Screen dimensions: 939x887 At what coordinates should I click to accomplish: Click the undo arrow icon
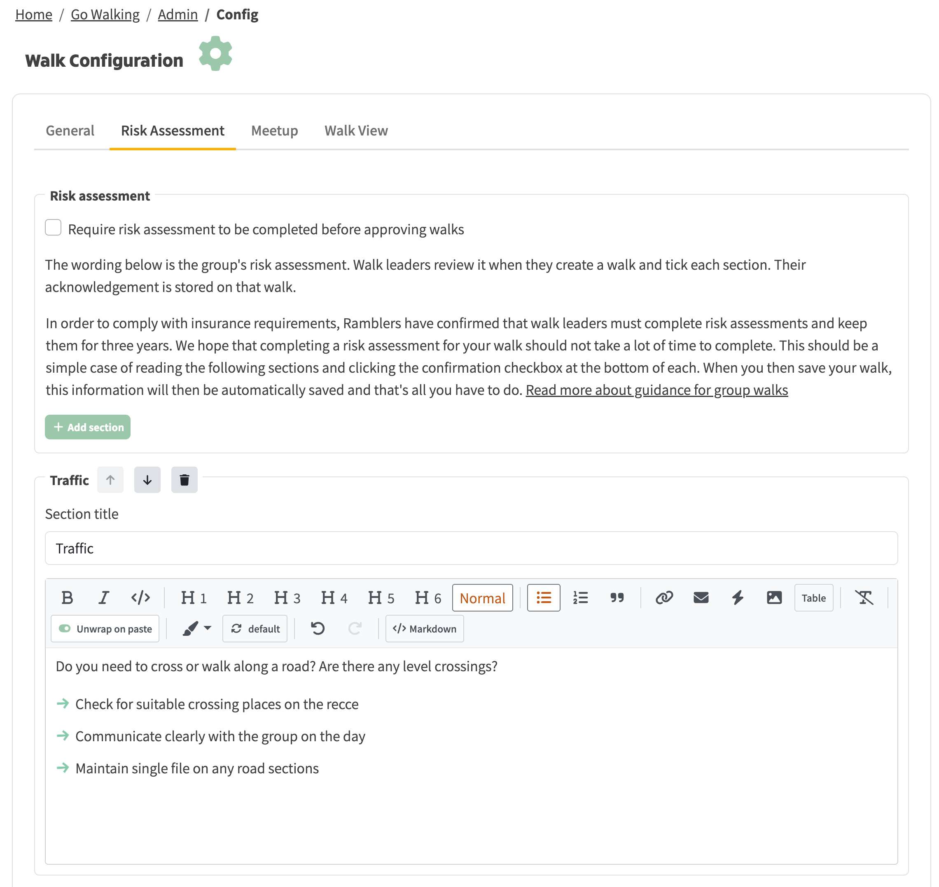pos(318,628)
